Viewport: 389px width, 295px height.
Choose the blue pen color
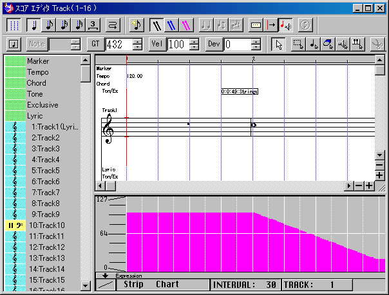pyautogui.click(x=171, y=25)
